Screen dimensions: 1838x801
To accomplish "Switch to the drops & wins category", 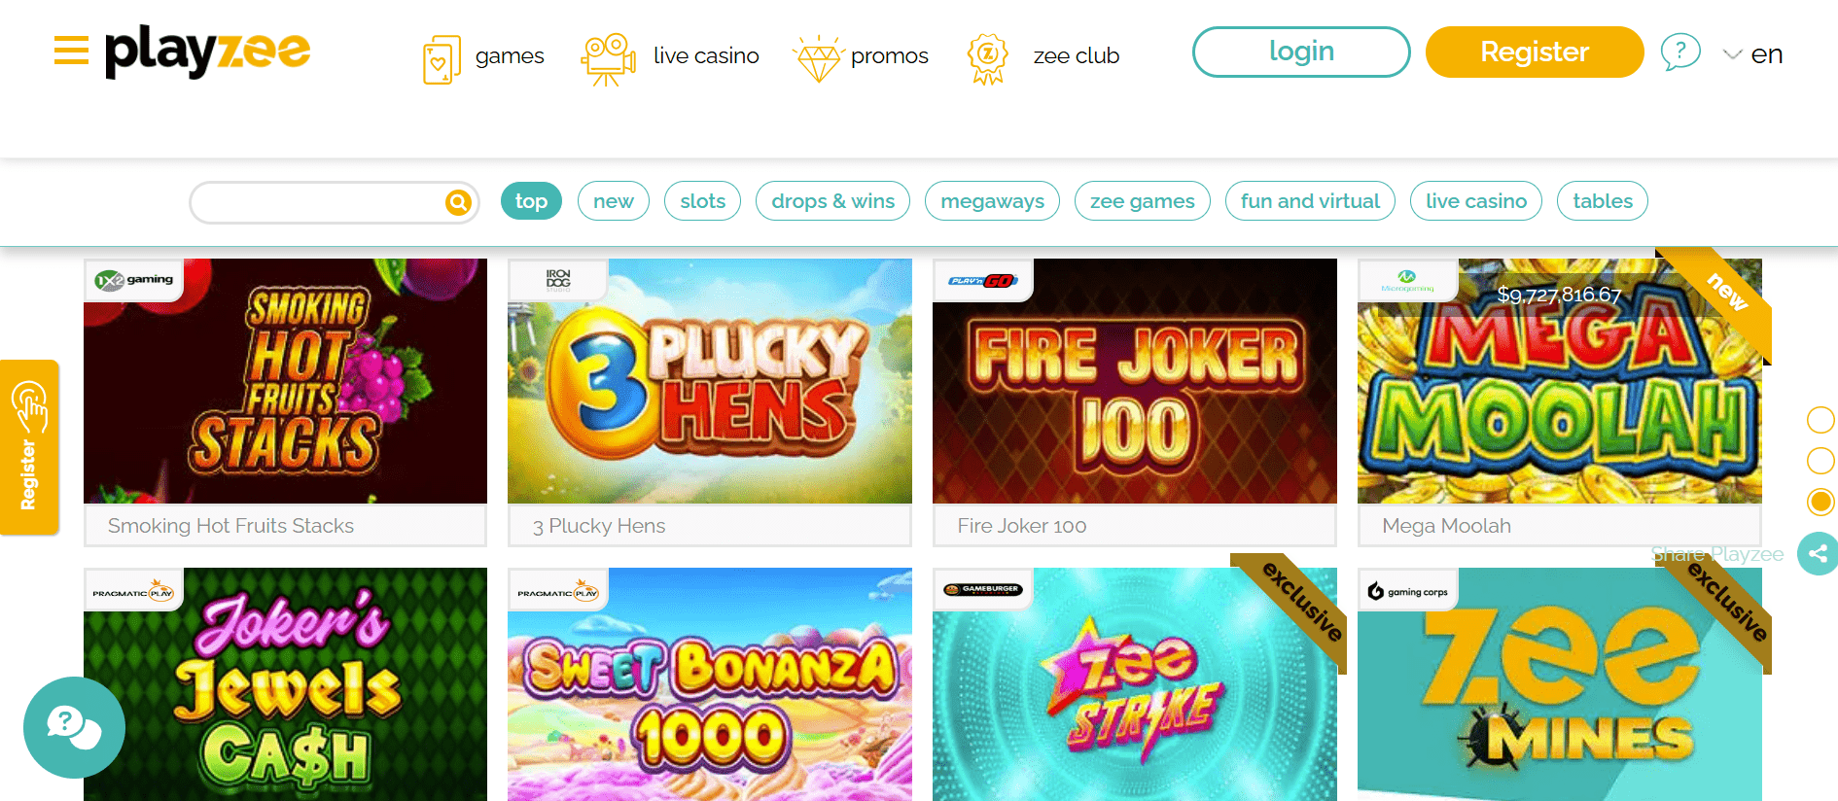I will (832, 201).
